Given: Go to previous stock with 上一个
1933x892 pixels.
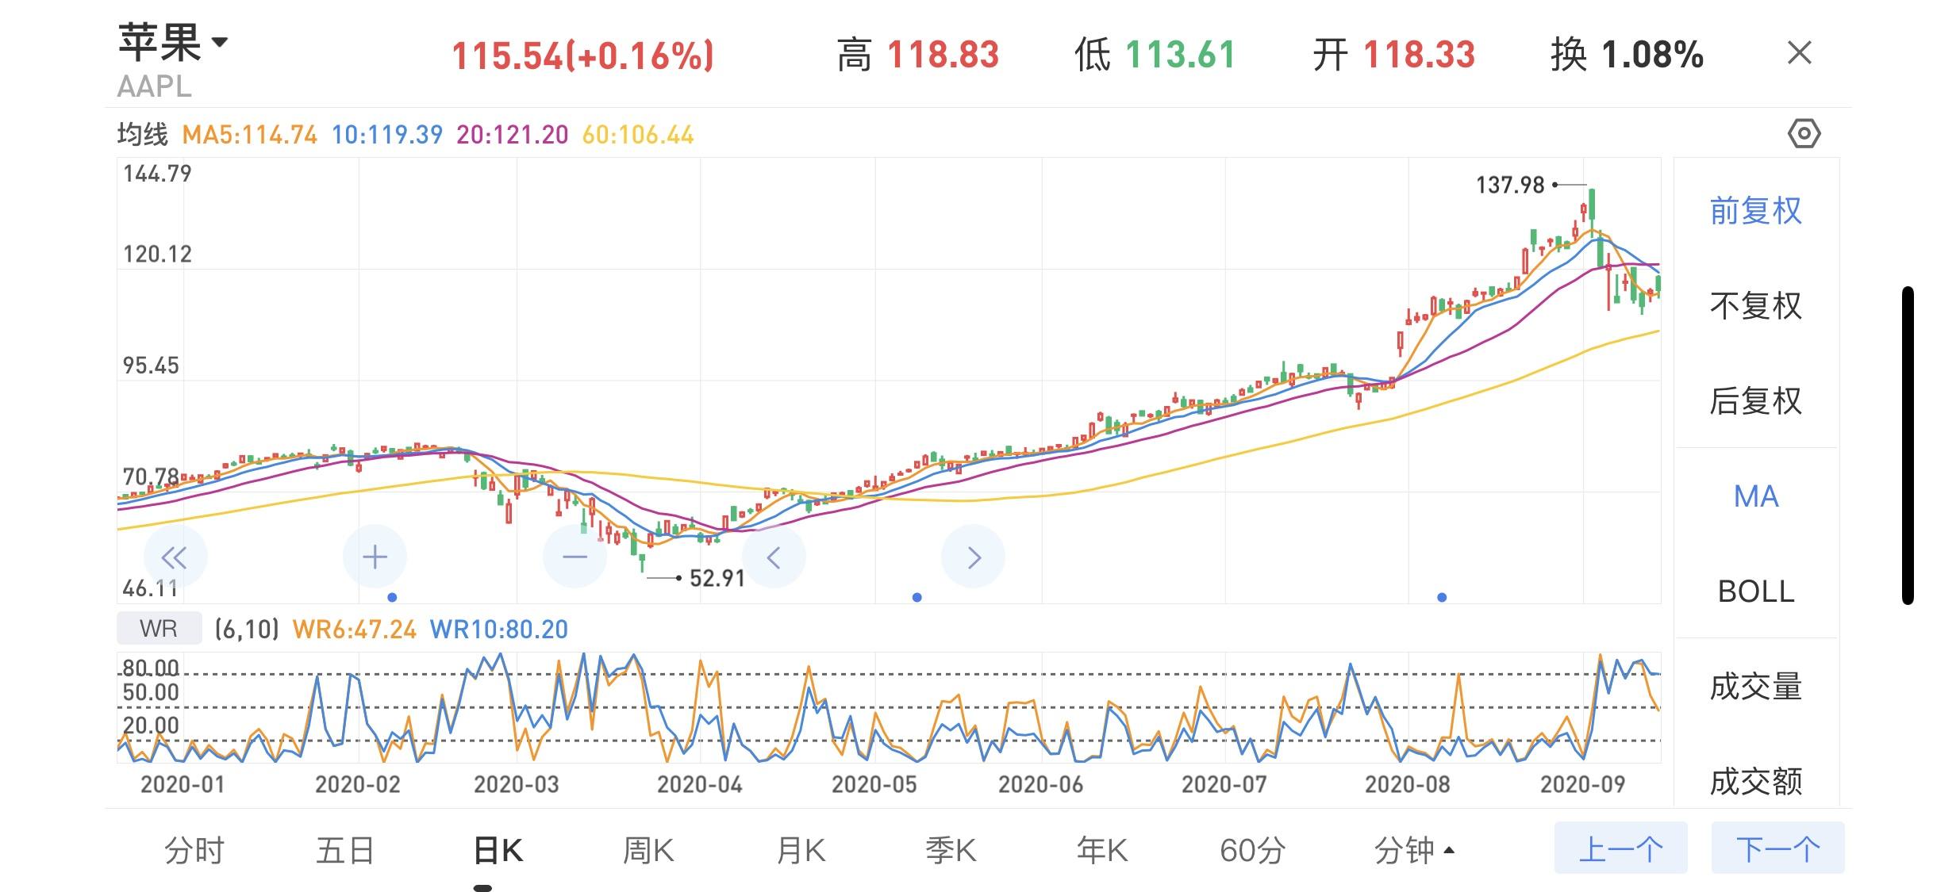Looking at the screenshot, I should [1620, 848].
